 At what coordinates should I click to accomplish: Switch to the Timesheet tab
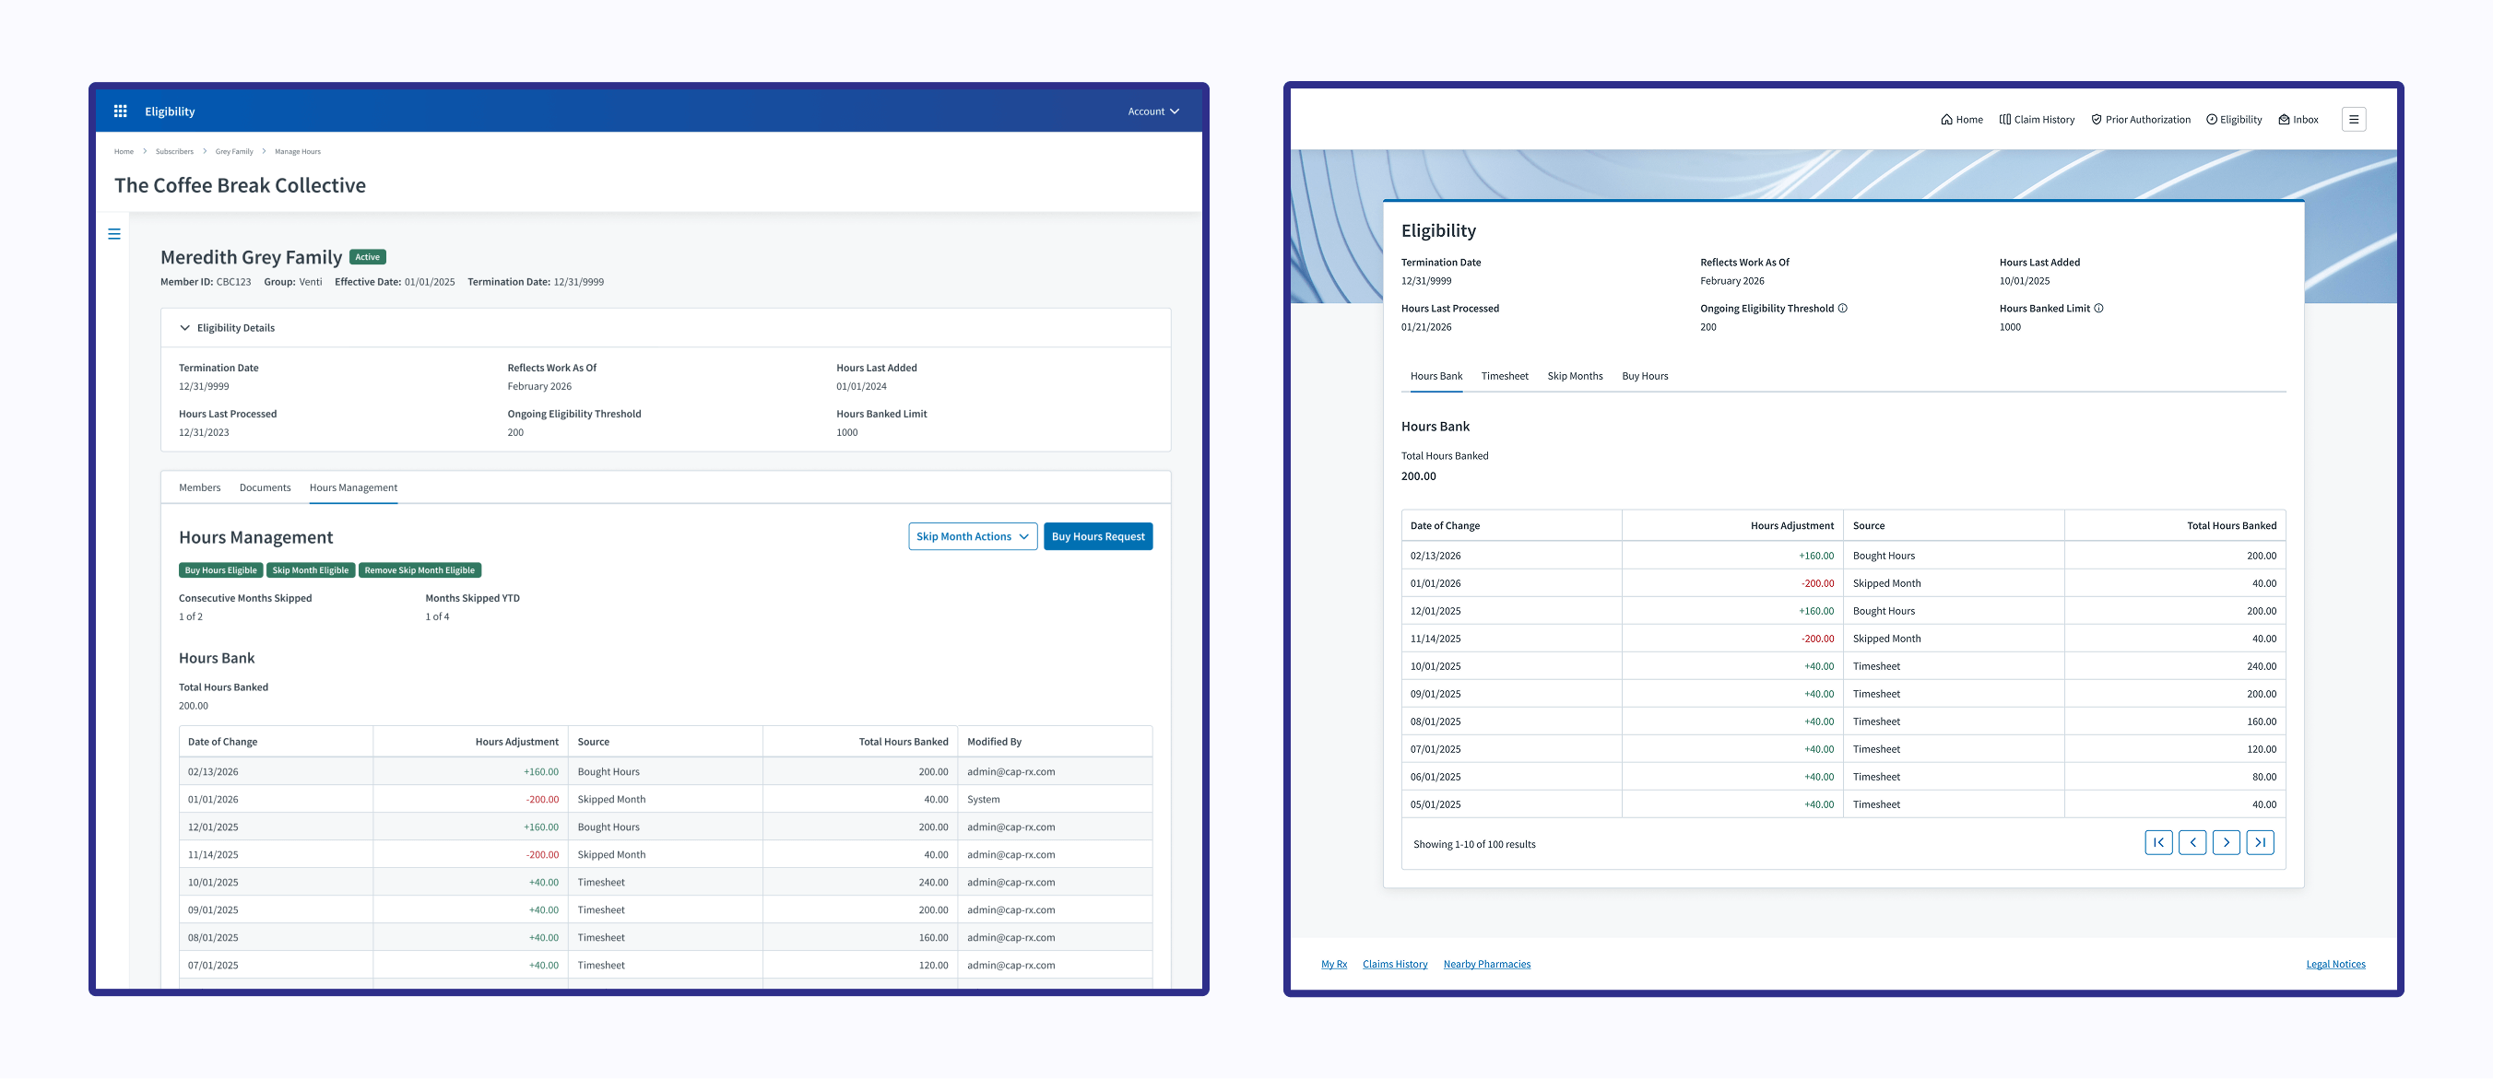(1504, 376)
